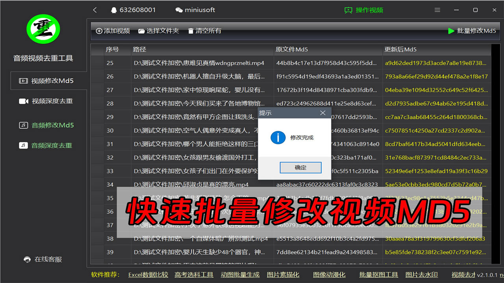
Task: Click the blue info icon in the dialog
Action: coord(278,138)
